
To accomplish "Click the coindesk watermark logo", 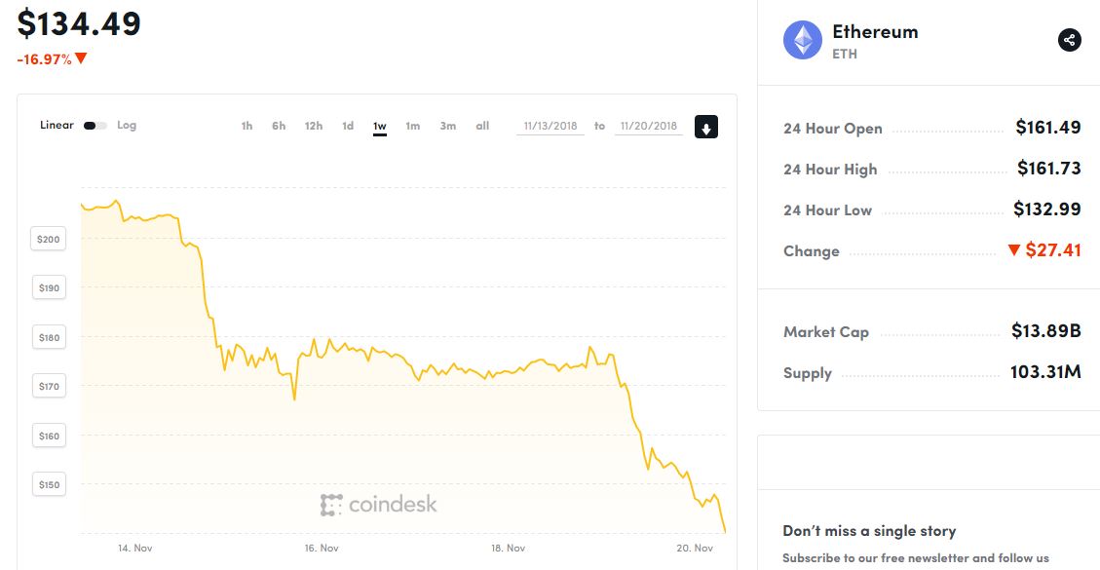I will coord(379,505).
